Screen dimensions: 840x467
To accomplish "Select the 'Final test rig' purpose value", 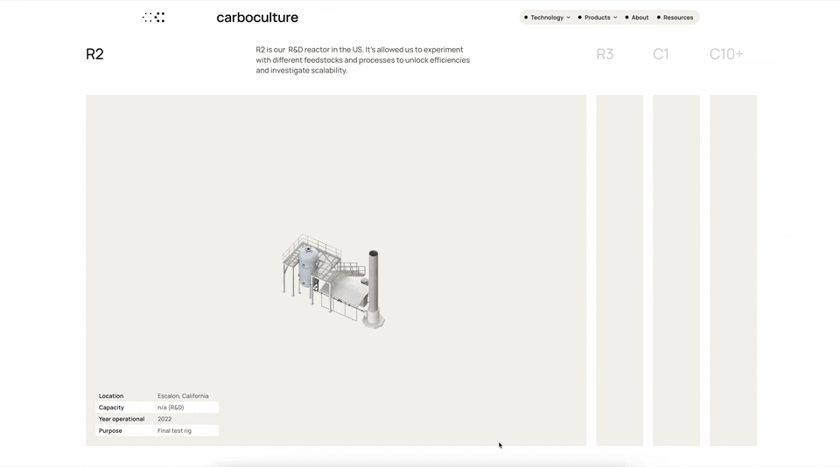I will pos(174,430).
